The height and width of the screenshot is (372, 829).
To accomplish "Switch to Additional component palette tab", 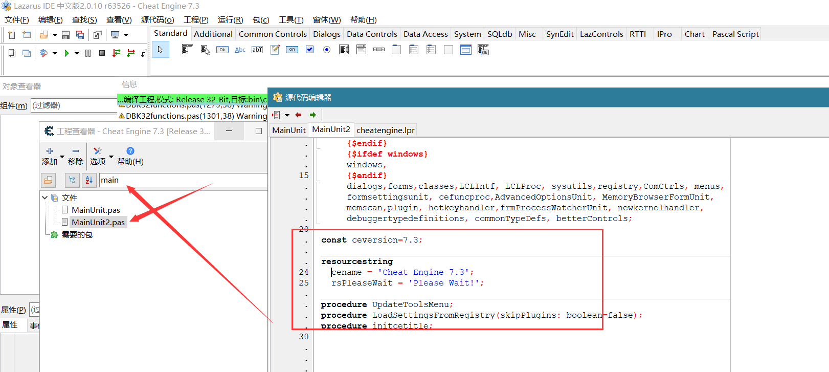I will [213, 34].
